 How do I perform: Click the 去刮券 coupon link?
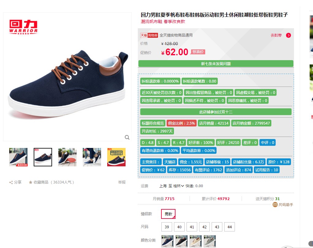point(276,35)
